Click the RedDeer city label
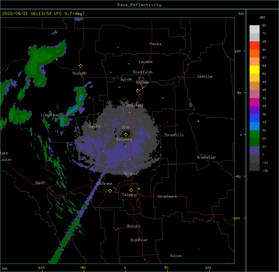 (x=142, y=82)
